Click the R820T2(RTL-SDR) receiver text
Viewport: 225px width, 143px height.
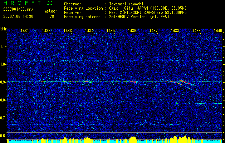(x=148, y=13)
